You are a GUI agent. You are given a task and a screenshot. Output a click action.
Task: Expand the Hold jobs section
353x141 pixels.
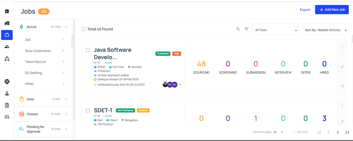pyautogui.click(x=44, y=99)
